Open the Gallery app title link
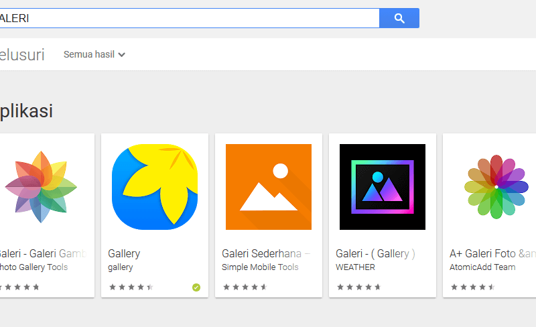 (124, 253)
